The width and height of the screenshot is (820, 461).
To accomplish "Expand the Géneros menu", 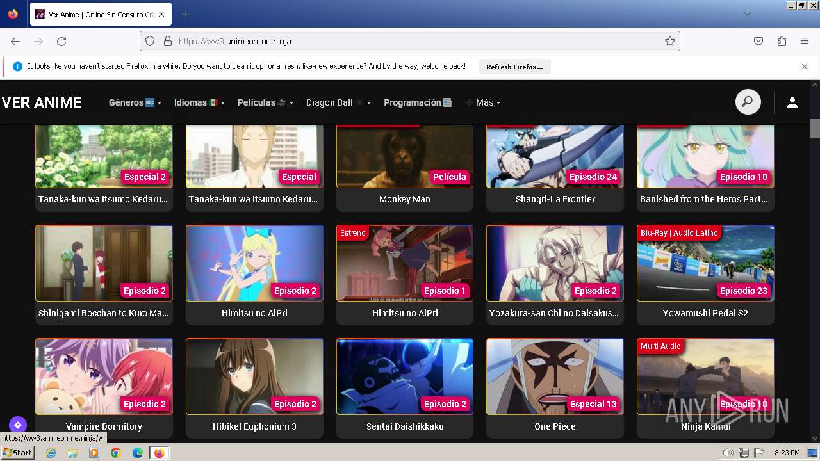I will click(x=135, y=102).
